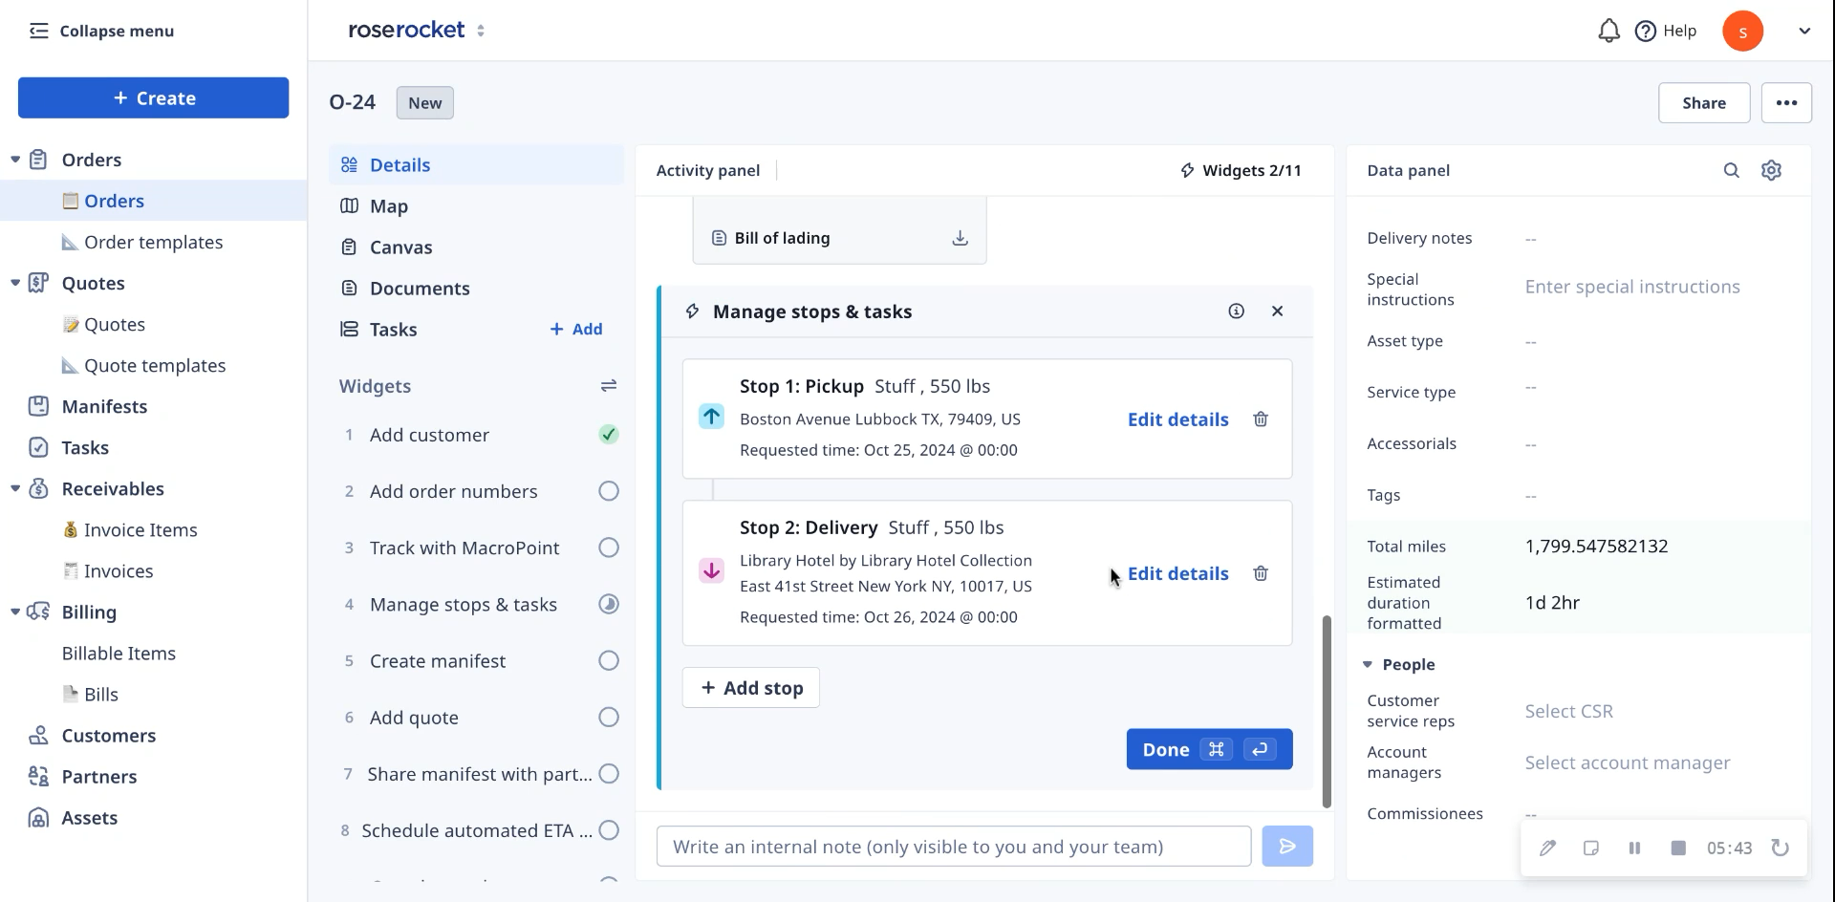Screen dimensions: 1835x902
Task: Collapse the Orders section in sidebar
Action: click(15, 160)
